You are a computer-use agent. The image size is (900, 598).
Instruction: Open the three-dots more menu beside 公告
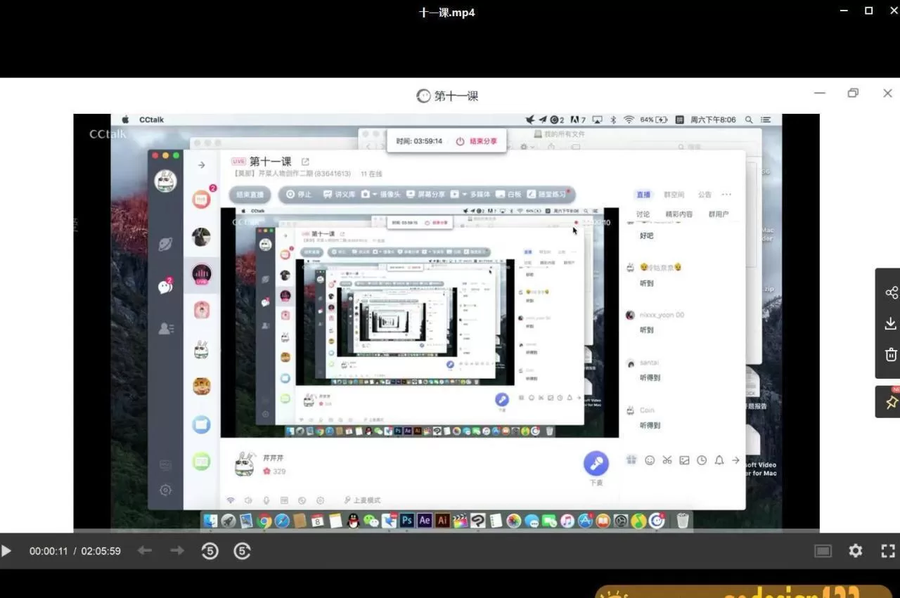coord(726,195)
